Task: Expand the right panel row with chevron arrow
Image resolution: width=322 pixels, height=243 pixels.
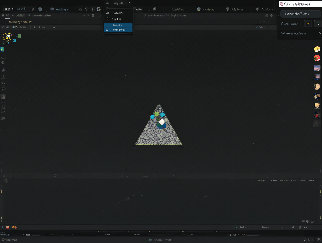Action: 300,33
